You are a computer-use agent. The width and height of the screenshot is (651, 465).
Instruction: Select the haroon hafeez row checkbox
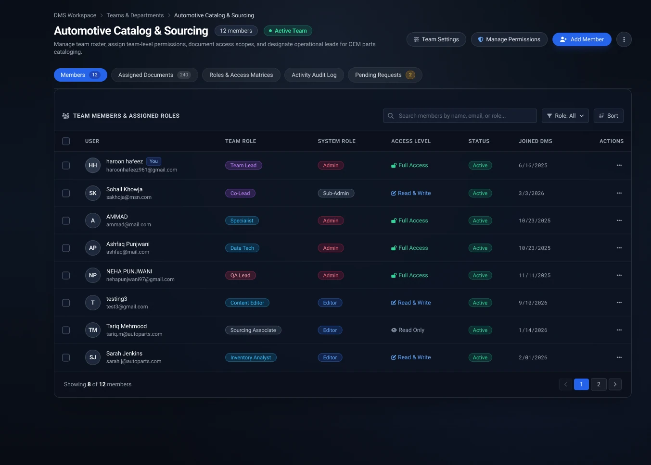click(66, 165)
